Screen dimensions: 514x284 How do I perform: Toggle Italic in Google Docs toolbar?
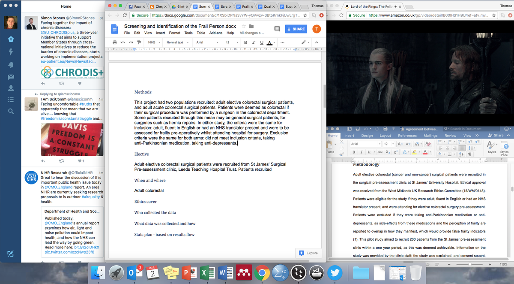(x=253, y=42)
